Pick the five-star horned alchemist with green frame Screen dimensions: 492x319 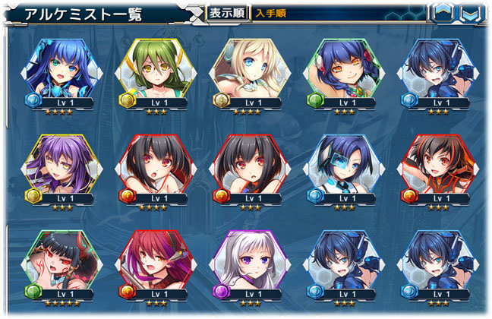[61, 261]
